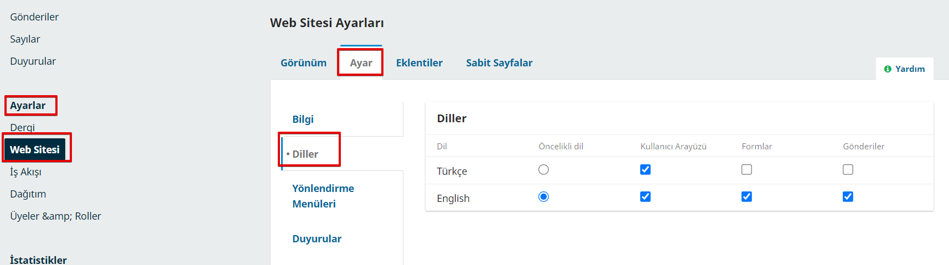
Task: Go to Gönderiler in sidebar
Action: pos(34,17)
